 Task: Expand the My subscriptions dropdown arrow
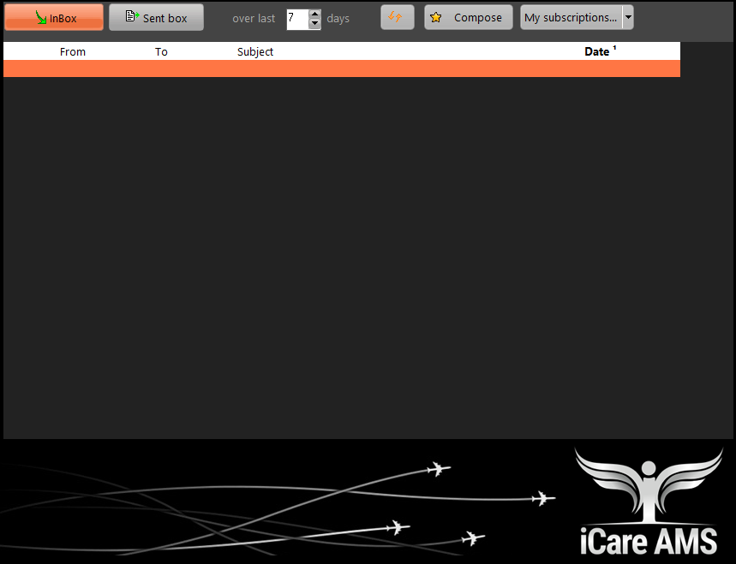click(x=628, y=17)
